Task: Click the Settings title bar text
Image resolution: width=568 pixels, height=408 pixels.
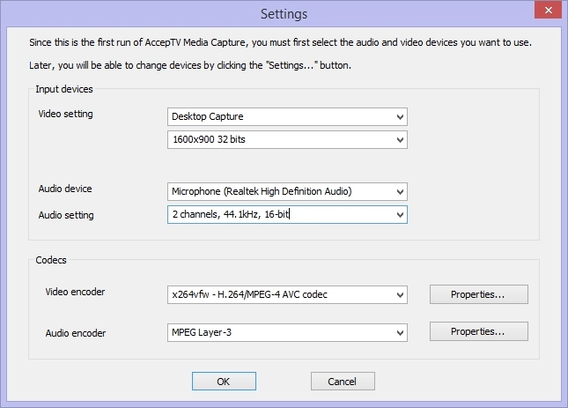Action: coord(284,14)
